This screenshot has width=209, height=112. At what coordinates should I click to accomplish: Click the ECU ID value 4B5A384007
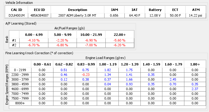39,15
